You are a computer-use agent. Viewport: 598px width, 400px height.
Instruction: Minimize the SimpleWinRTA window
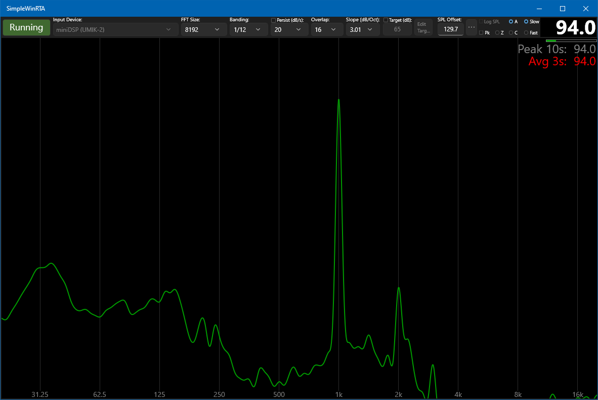539,9
